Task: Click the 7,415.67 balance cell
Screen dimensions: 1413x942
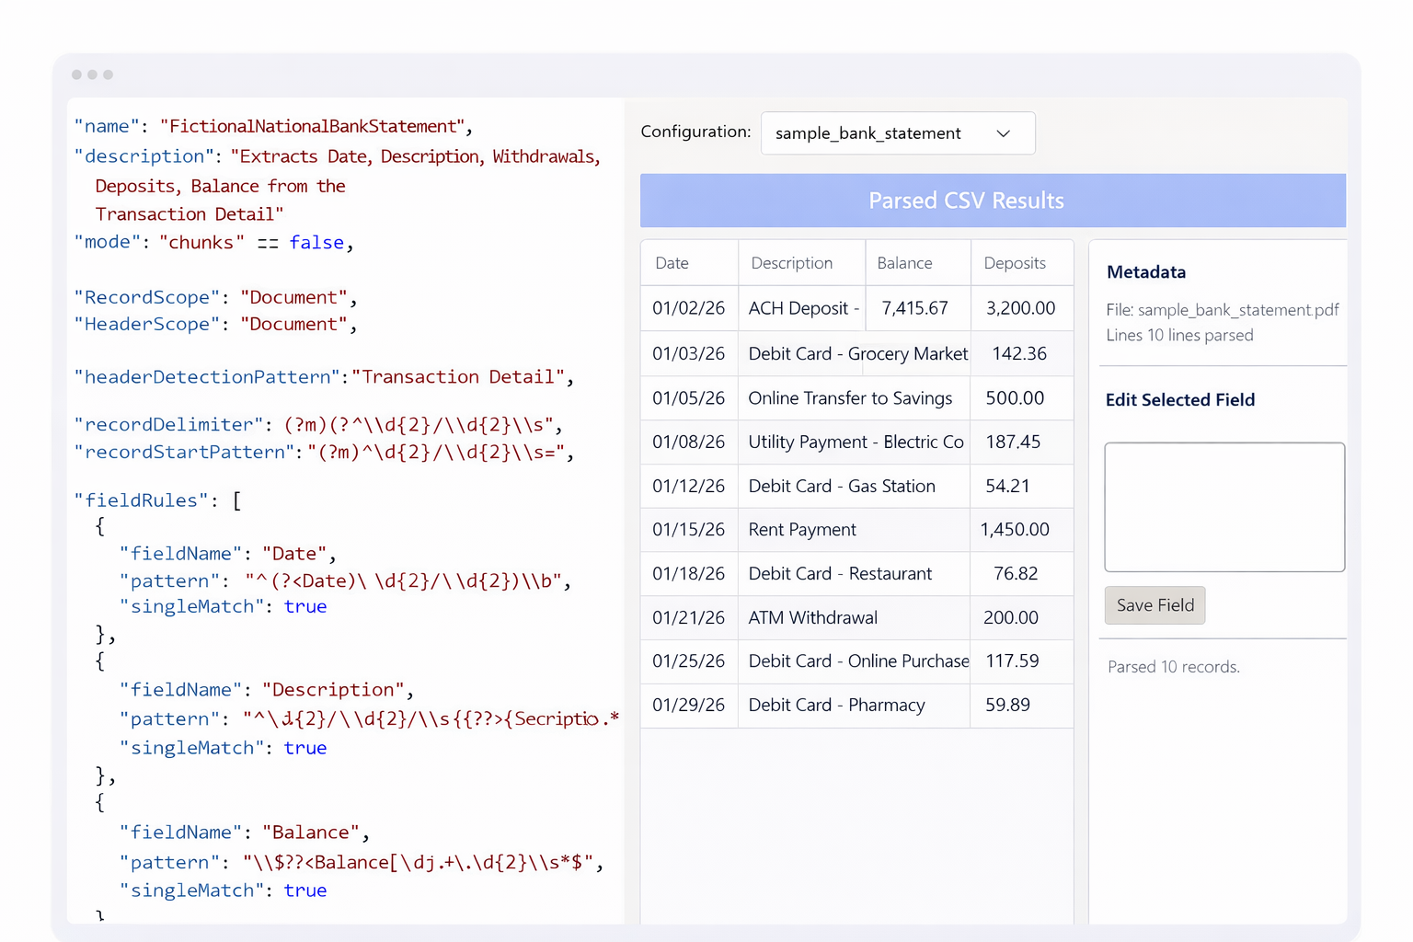Action: pyautogui.click(x=914, y=308)
